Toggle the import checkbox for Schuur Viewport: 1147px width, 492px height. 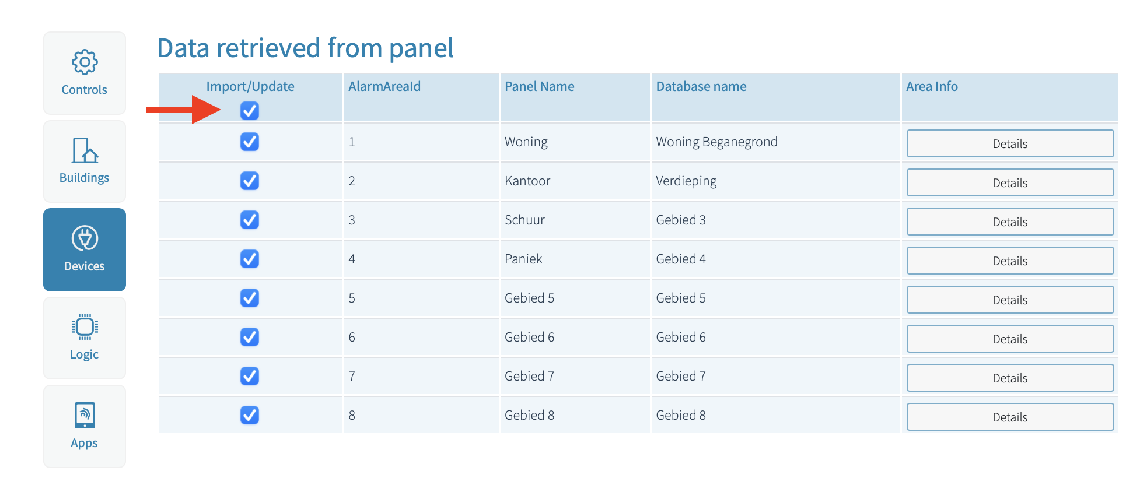[x=250, y=220]
